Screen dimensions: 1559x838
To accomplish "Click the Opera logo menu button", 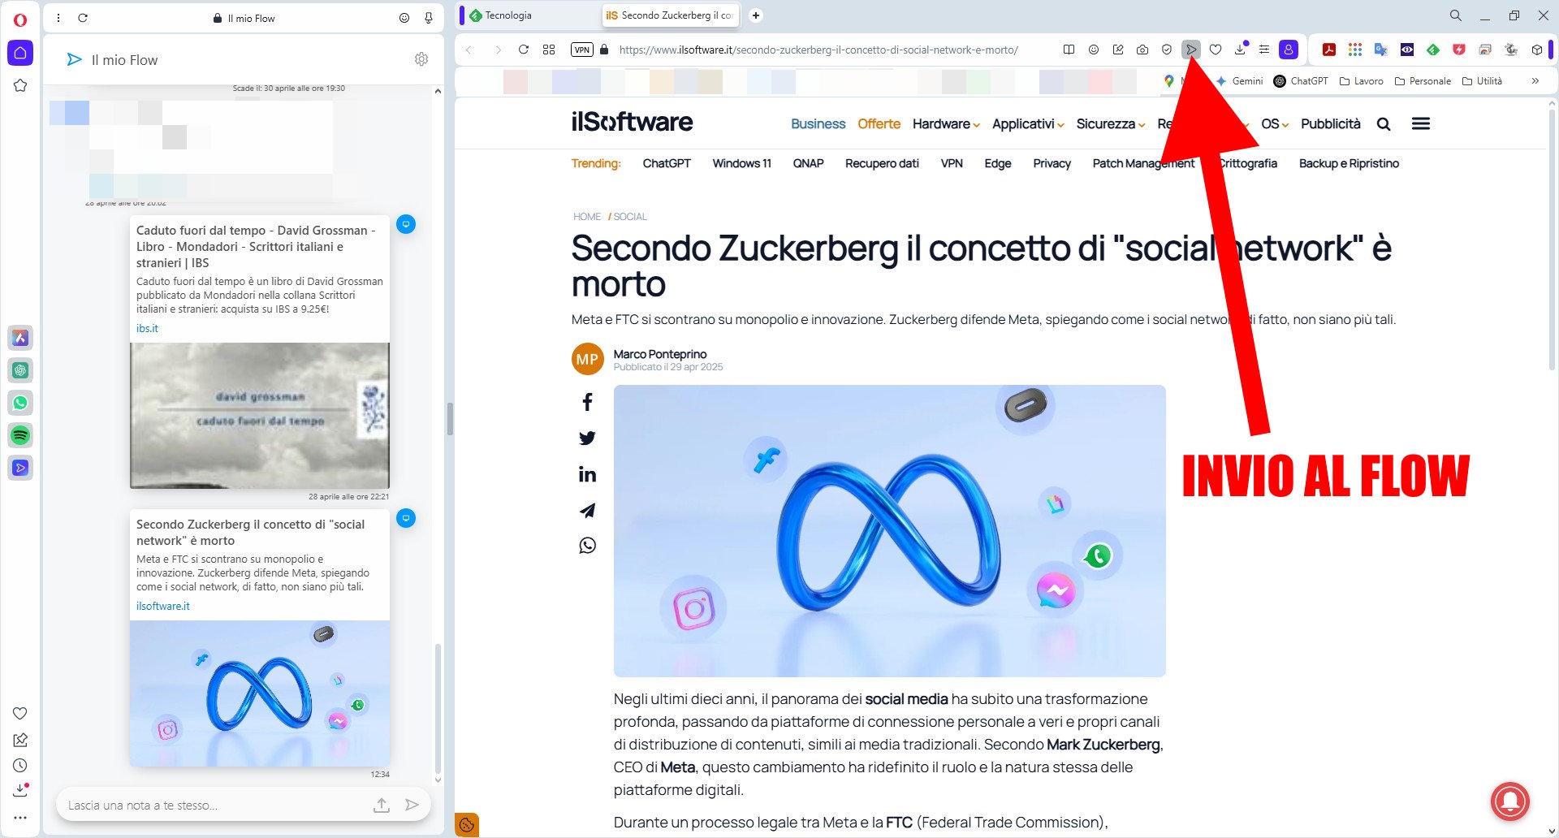I will (20, 19).
